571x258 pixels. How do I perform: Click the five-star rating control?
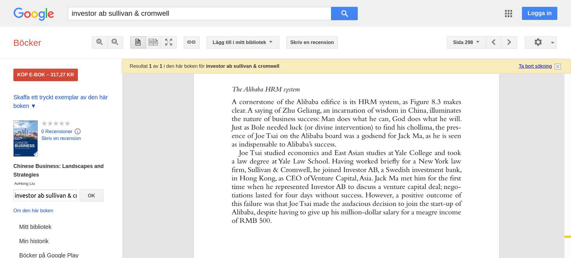click(56, 123)
